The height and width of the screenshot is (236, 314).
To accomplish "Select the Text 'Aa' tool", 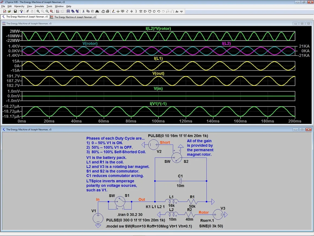I will [x=177, y=11].
